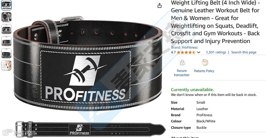Click the Returns Policy box icon
This screenshot has height=138, width=271.
pyautogui.click(x=205, y=63)
